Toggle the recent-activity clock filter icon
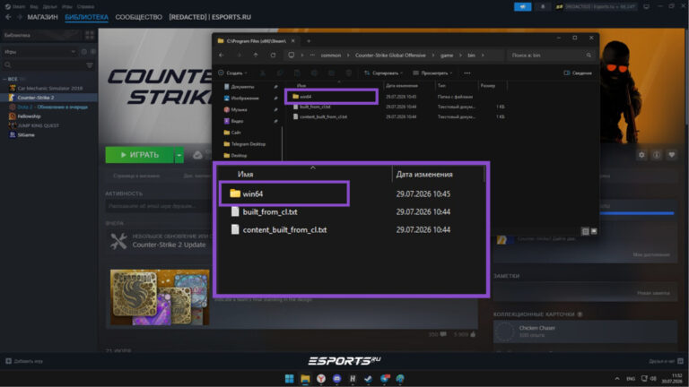 (x=84, y=52)
